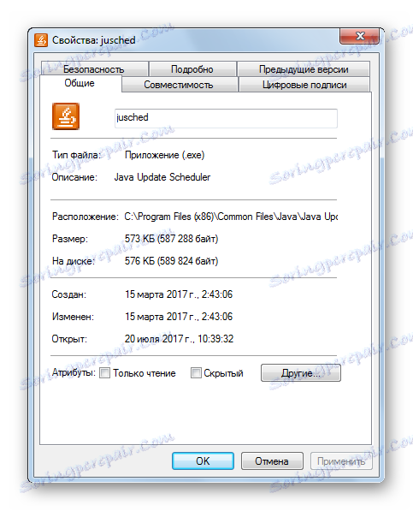Confirm with the OK button
Image resolution: width=413 pixels, height=511 pixels.
[204, 460]
